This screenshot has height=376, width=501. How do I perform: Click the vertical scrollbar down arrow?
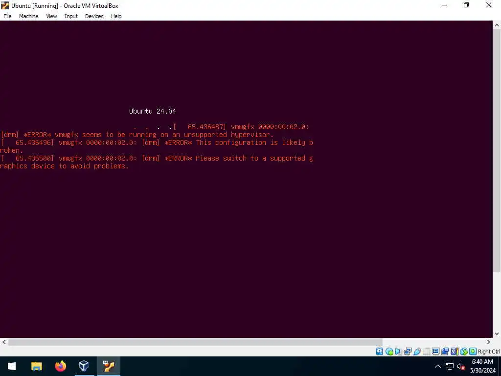click(x=497, y=334)
